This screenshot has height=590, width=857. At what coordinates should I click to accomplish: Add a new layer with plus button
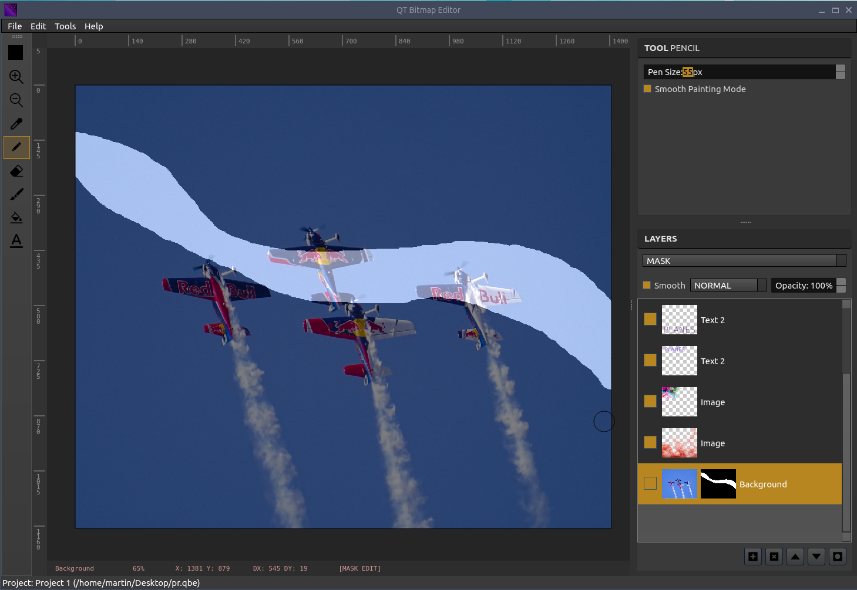pyautogui.click(x=753, y=557)
